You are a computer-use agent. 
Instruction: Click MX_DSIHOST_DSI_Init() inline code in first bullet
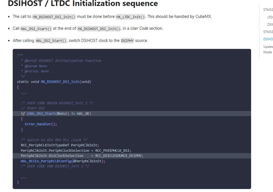pyautogui.click(x=54, y=17)
